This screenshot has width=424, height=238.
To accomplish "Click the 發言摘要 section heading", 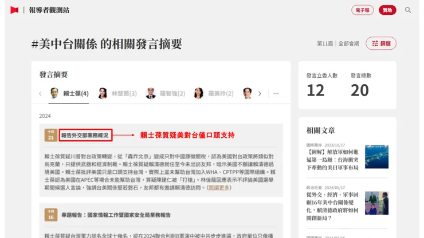I will pos(53,74).
